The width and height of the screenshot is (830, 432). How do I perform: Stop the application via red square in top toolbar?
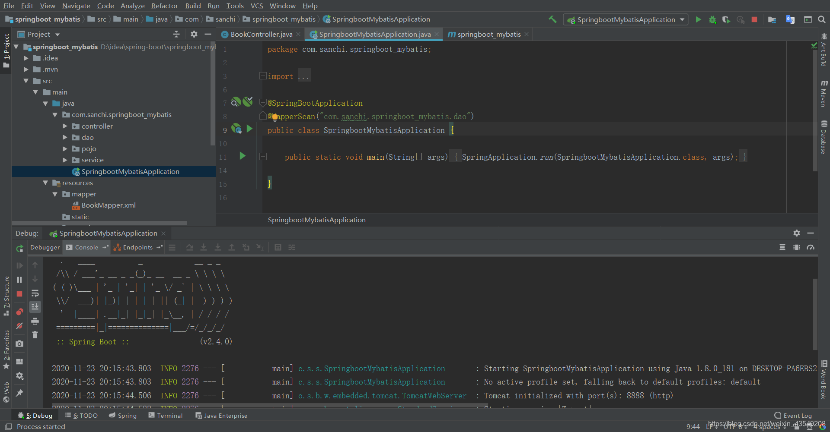pos(754,19)
